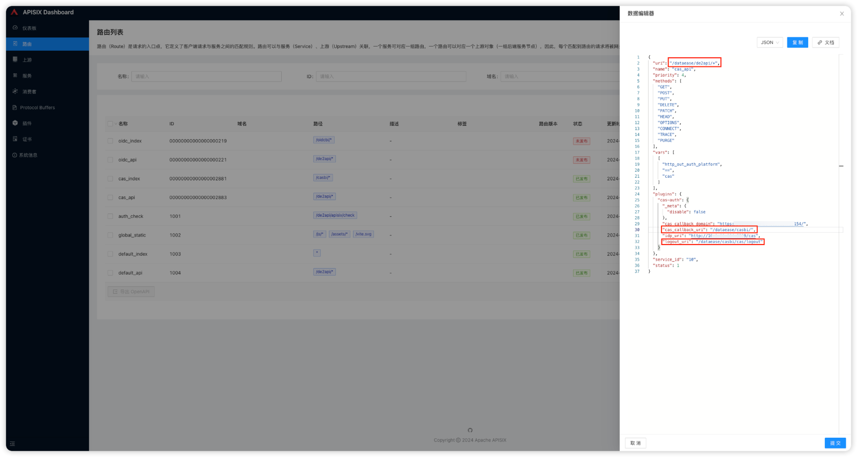Click the "service_id": "10" line in editor
857x457 pixels.
coord(675,260)
